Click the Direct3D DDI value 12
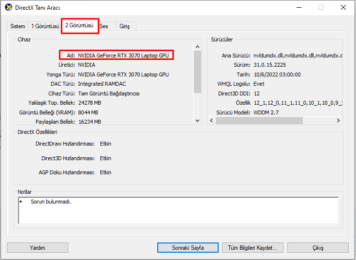Screen dimensions: 356x260 click(257, 93)
